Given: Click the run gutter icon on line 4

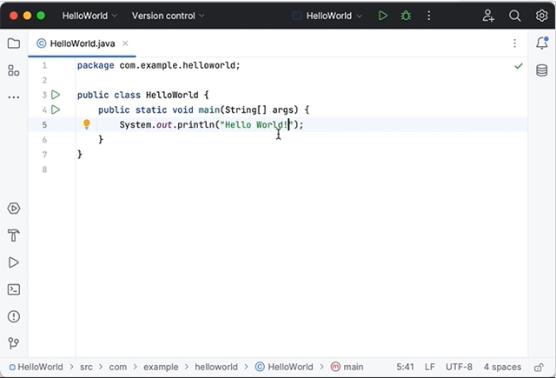Looking at the screenshot, I should 56,109.
